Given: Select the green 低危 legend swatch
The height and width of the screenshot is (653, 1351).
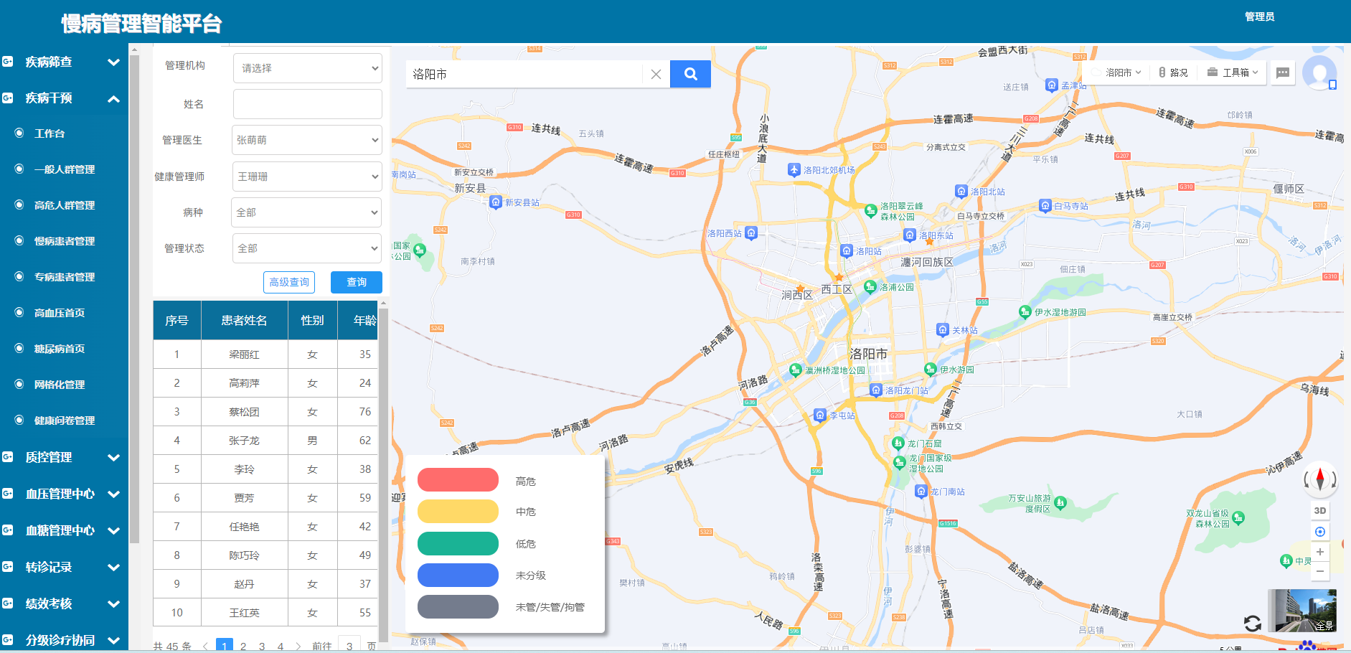Looking at the screenshot, I should tap(458, 543).
